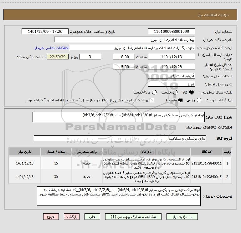The width and height of the screenshot is (241, 233).
Task: Click the جعبه unit cell in row 2
Action: coord(87,177)
